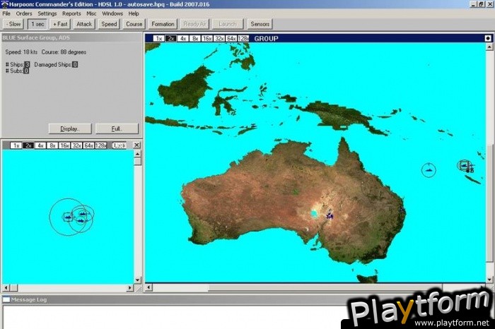Set group map zoom to 4x
This screenshot has height=329, width=495.
182,38
